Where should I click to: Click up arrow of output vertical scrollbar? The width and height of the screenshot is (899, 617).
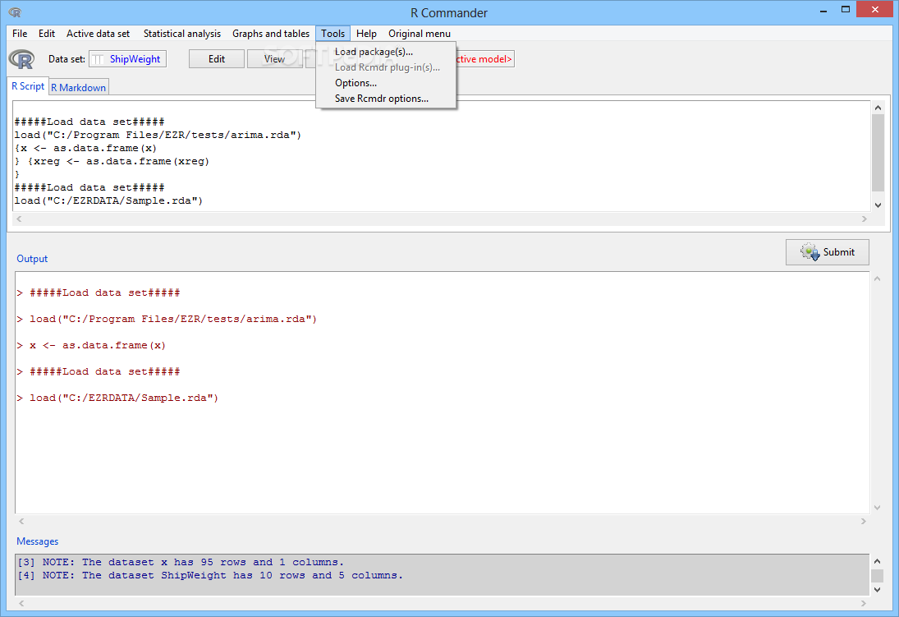[877, 279]
